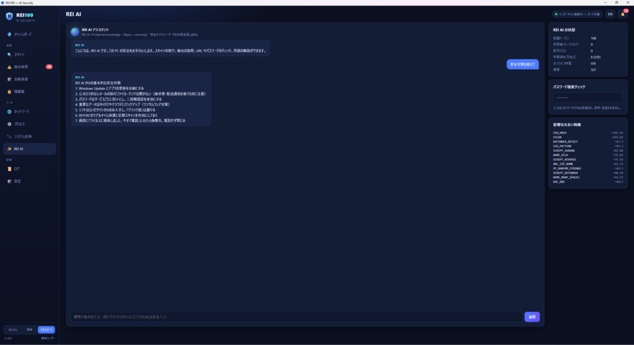The image size is (634, 345).
Task: Click the SIG_HASH feature row
Action: [x=588, y=133]
